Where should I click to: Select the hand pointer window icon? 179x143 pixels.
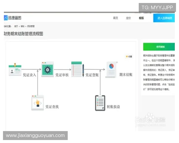38,103
